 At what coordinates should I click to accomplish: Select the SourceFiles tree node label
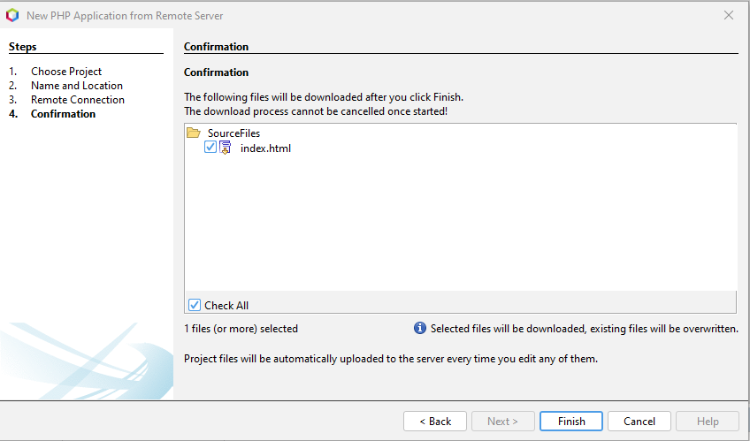pos(233,133)
